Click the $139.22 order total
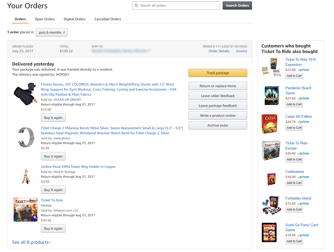334x252 pixels. pyautogui.click(x=66, y=51)
